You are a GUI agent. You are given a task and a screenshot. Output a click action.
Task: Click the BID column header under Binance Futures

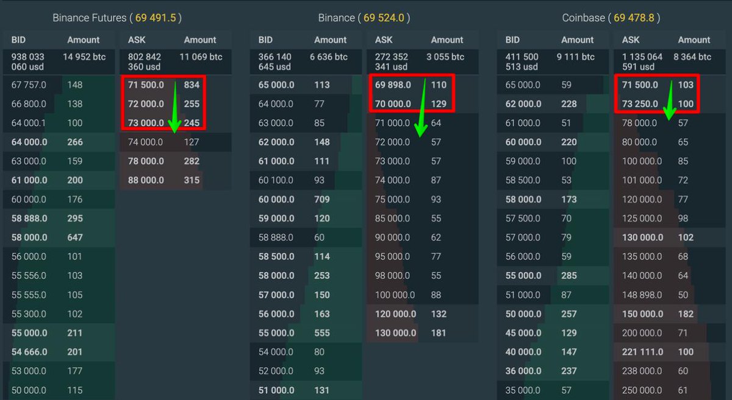[19, 40]
